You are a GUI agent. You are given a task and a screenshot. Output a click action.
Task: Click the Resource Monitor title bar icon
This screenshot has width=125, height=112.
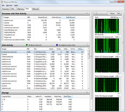2,2
